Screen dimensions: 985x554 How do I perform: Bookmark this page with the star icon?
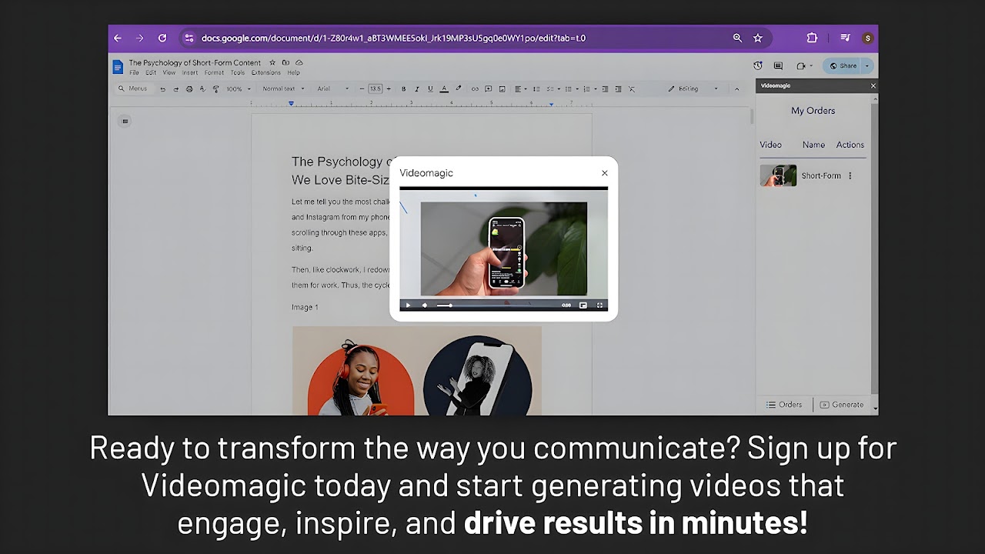point(758,38)
